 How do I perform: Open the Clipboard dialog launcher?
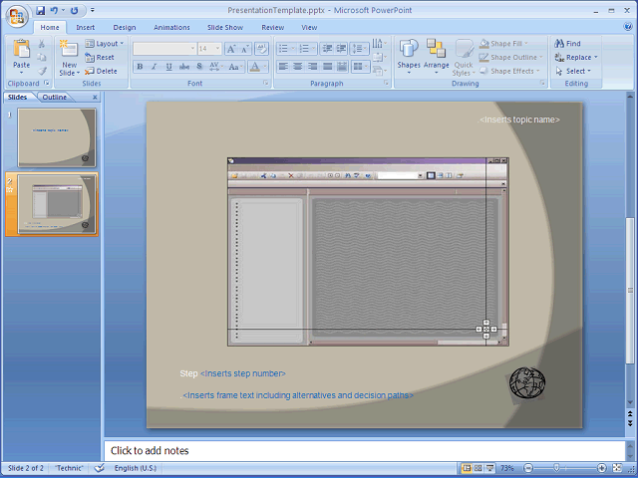point(47,83)
